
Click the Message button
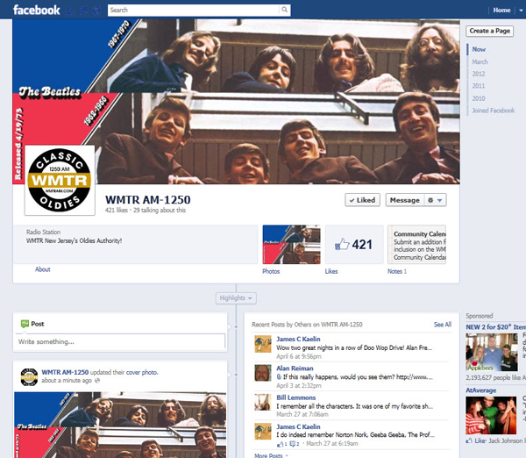click(405, 200)
